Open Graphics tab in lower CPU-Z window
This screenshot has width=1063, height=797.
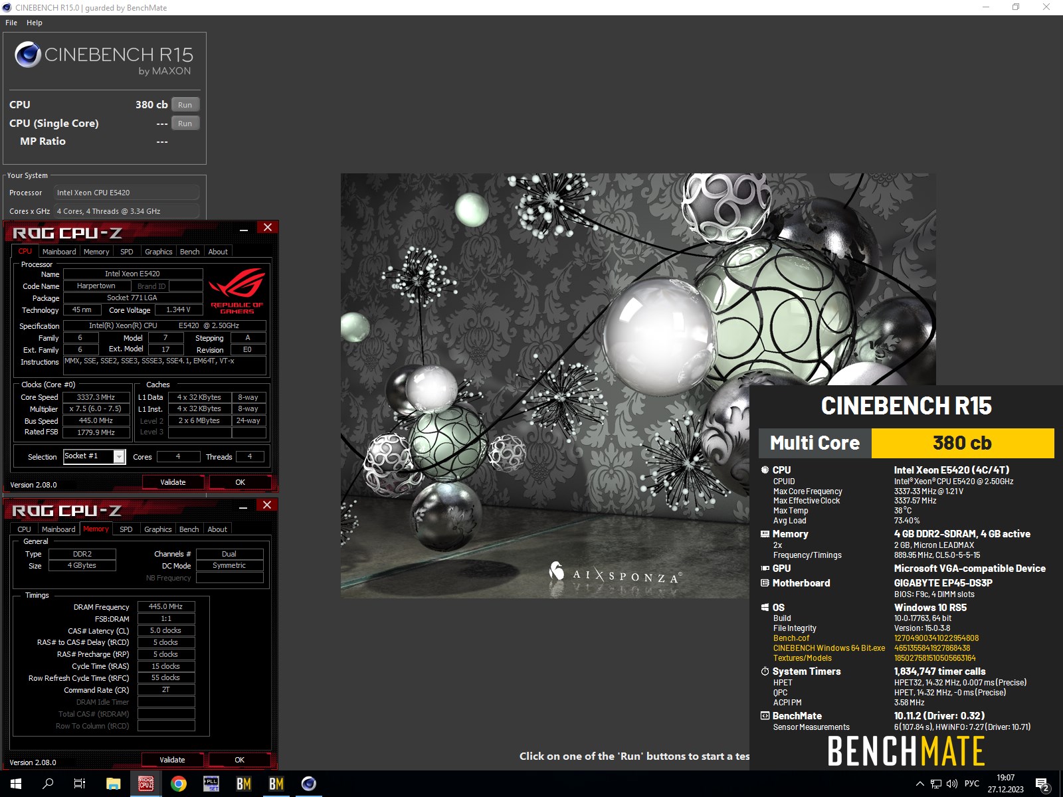pos(158,529)
